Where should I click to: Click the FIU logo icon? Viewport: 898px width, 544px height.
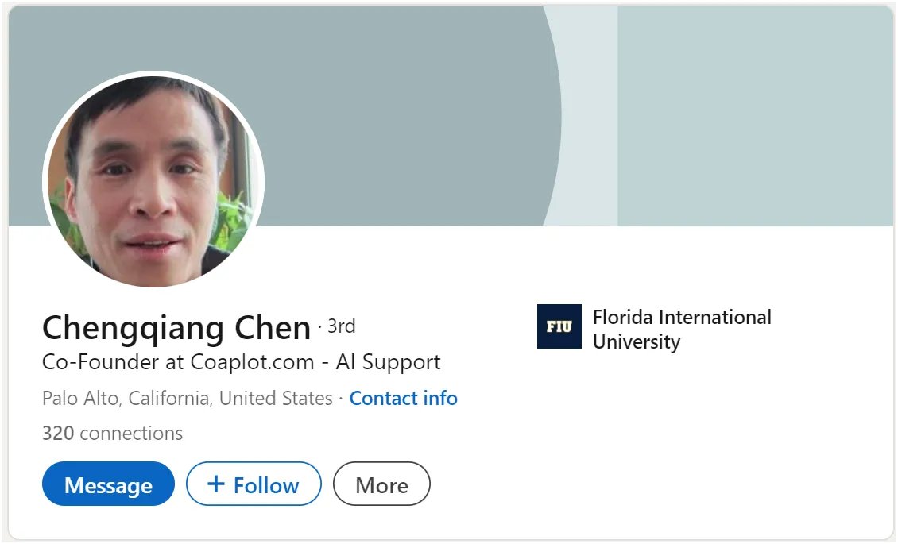point(559,326)
